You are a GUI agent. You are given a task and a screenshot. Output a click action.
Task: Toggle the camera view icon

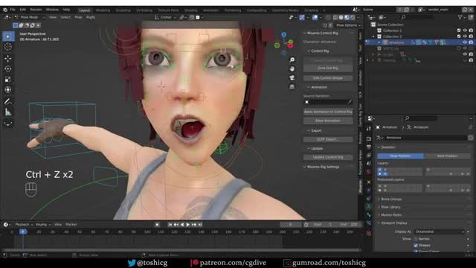point(292,77)
